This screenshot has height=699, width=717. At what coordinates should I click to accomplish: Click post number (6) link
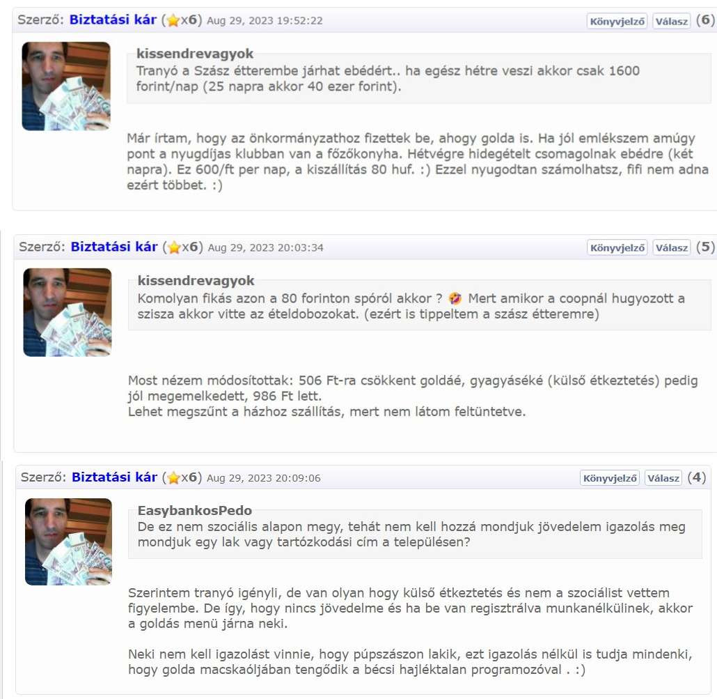[x=705, y=20]
